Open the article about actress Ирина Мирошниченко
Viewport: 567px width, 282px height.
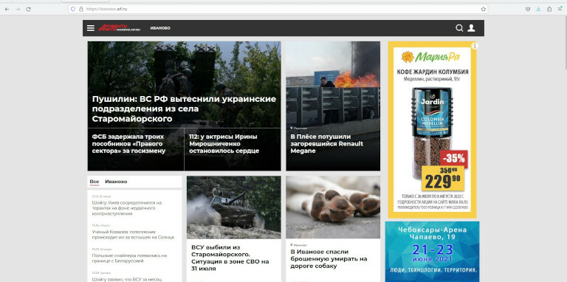[x=224, y=144]
